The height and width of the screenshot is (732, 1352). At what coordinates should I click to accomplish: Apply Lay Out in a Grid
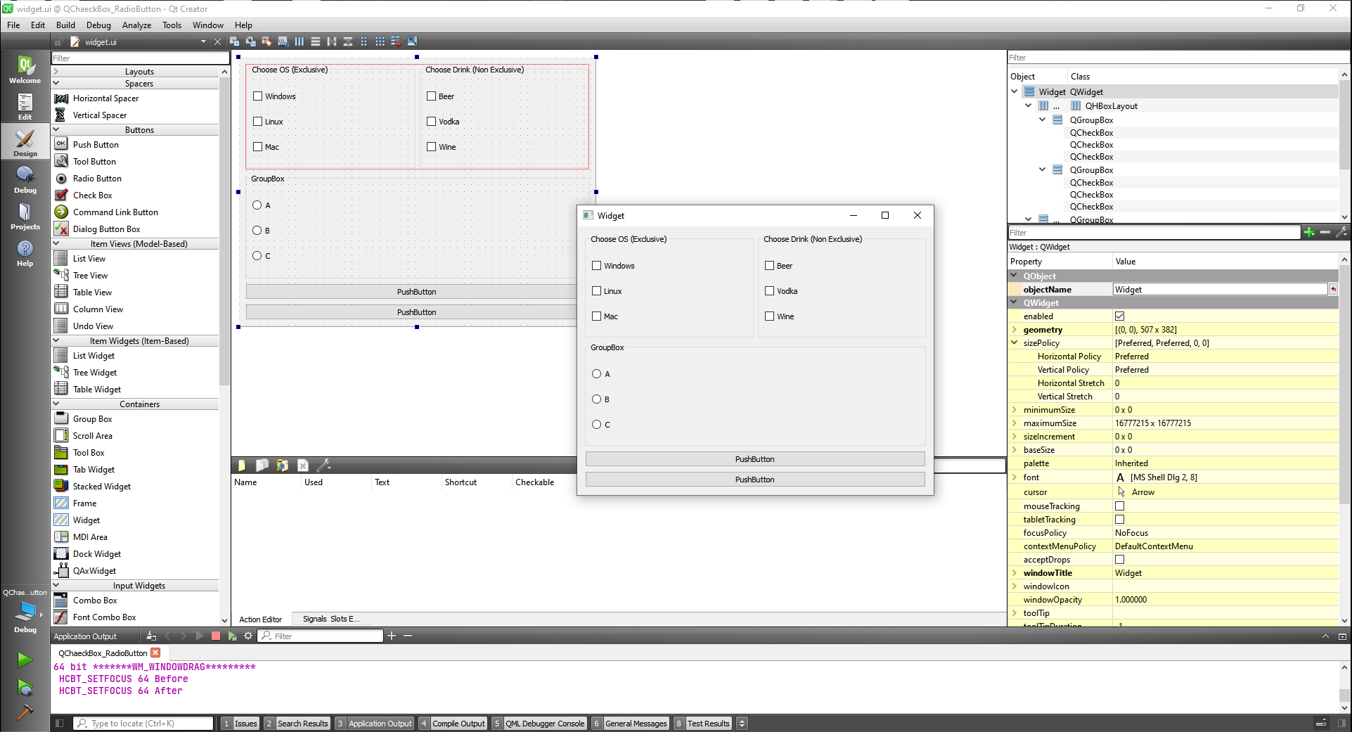coord(380,41)
